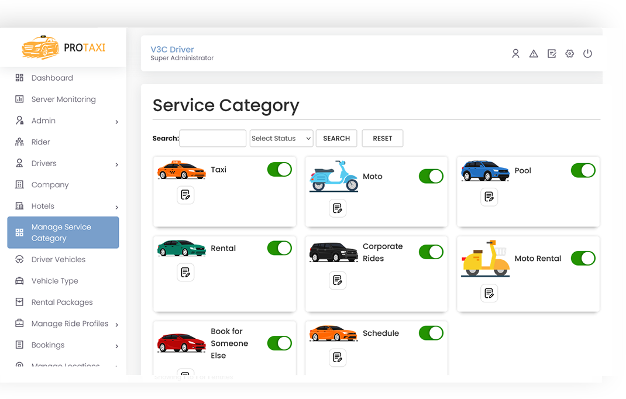Viewport: 626px width, 399px height.
Task: Click the SEARCH button
Action: pyautogui.click(x=336, y=138)
